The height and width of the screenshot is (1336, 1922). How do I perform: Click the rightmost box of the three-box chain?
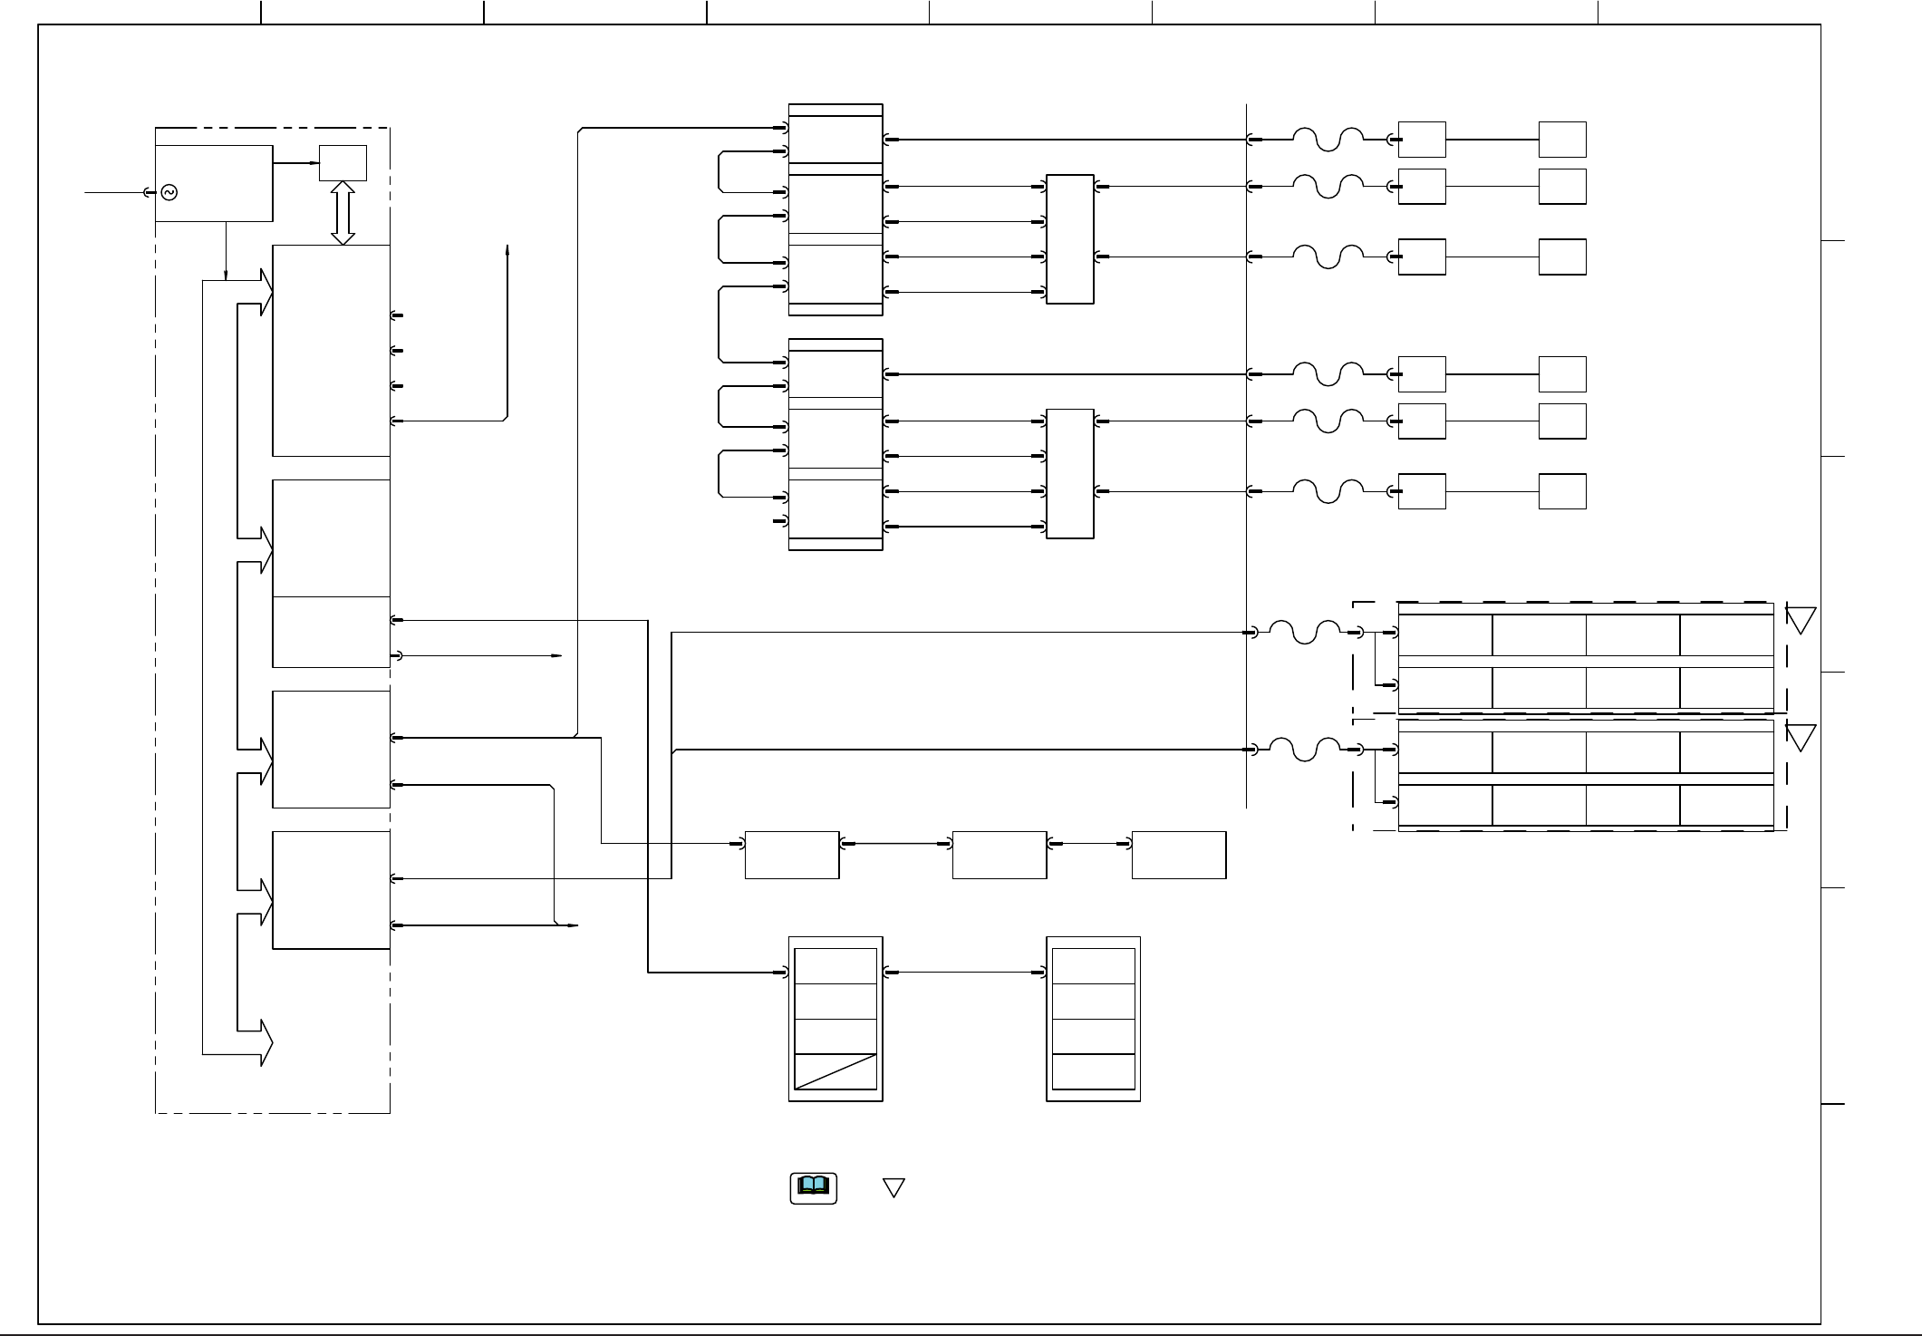tap(1179, 855)
